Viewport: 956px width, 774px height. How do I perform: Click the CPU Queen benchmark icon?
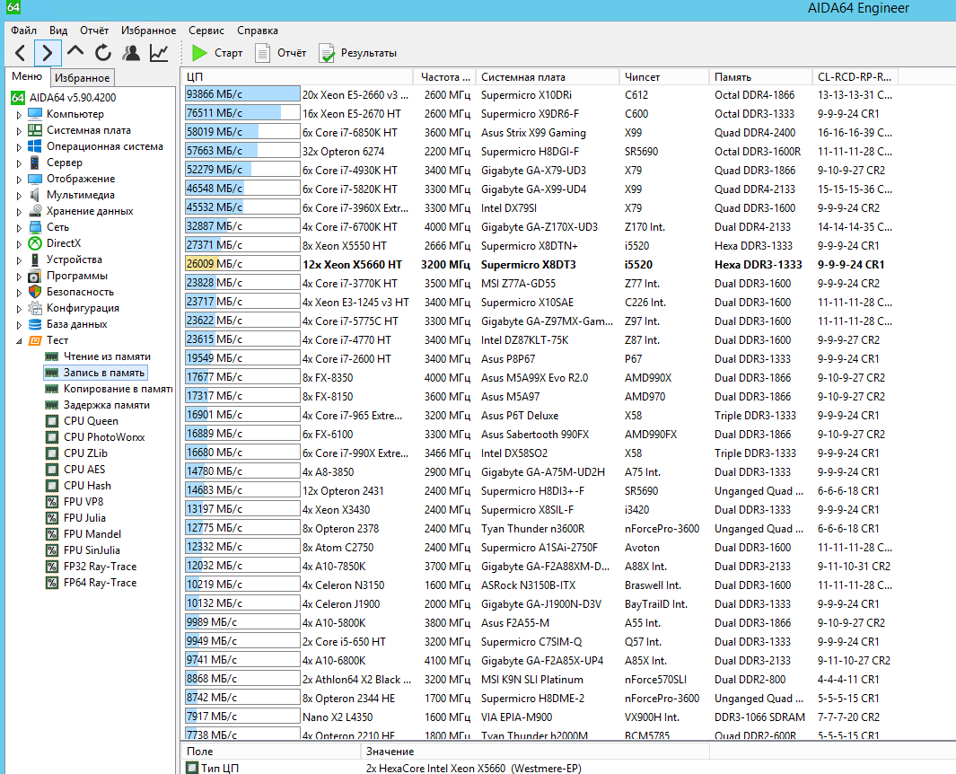click(52, 421)
